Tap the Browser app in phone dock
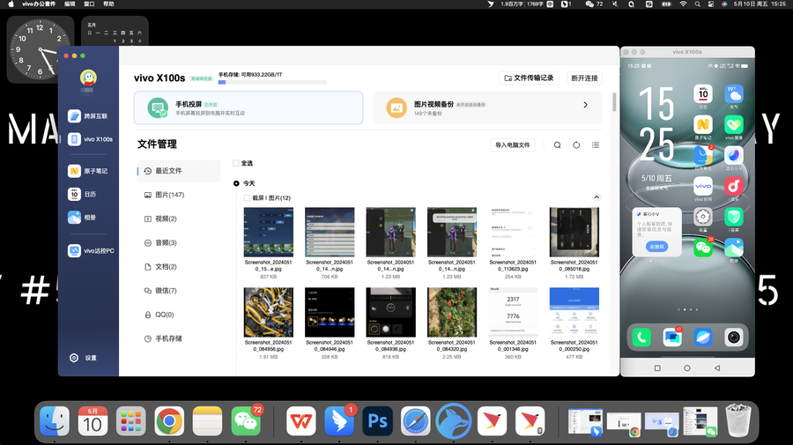 click(703, 337)
